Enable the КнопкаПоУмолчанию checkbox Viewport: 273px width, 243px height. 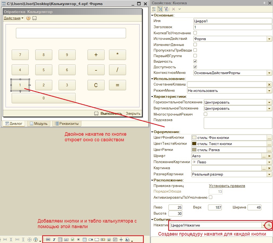coord(195,33)
